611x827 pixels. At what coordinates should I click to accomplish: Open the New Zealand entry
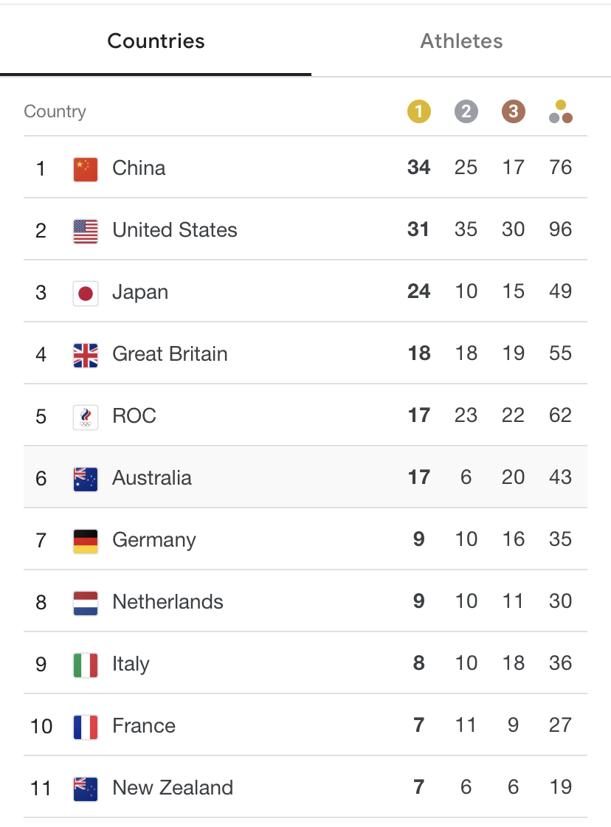[x=305, y=787]
